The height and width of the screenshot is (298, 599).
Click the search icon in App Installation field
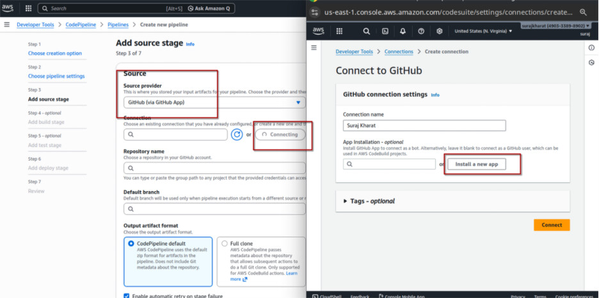click(350, 164)
